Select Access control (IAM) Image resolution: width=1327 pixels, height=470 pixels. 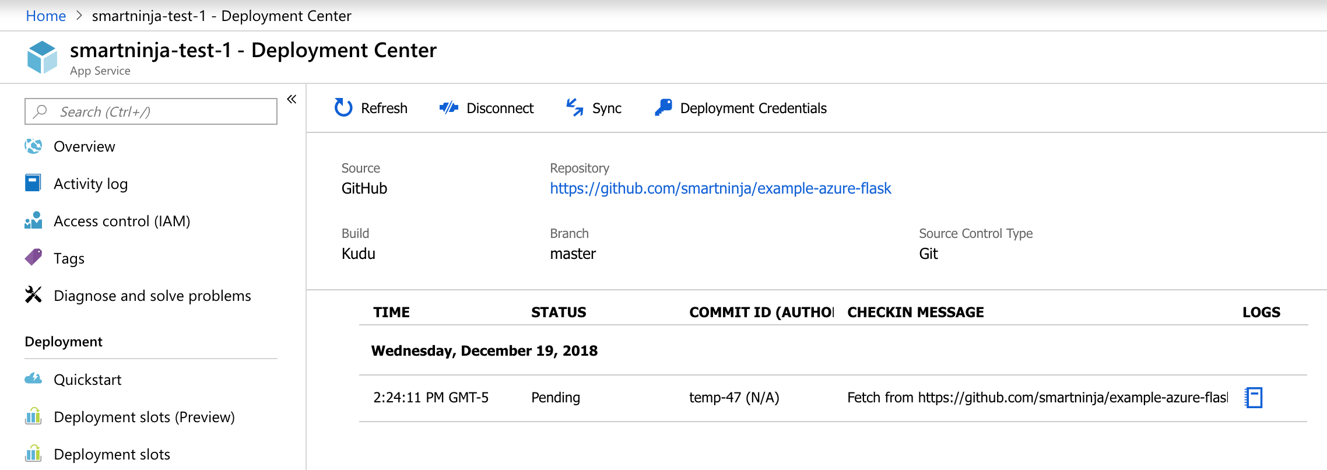coord(122,221)
